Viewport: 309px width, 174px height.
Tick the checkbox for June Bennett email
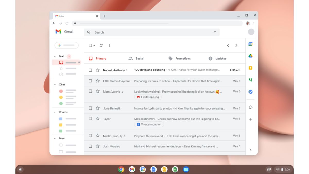click(x=90, y=108)
